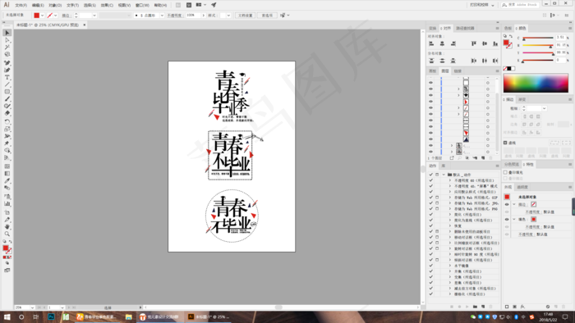Expand the 简化为直线 action
575x323 pixels.
coord(450,221)
